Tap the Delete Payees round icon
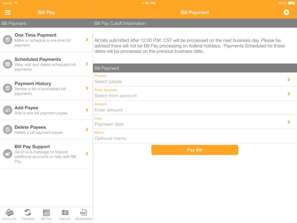This screenshot has height=223, width=297. coord(8,130)
